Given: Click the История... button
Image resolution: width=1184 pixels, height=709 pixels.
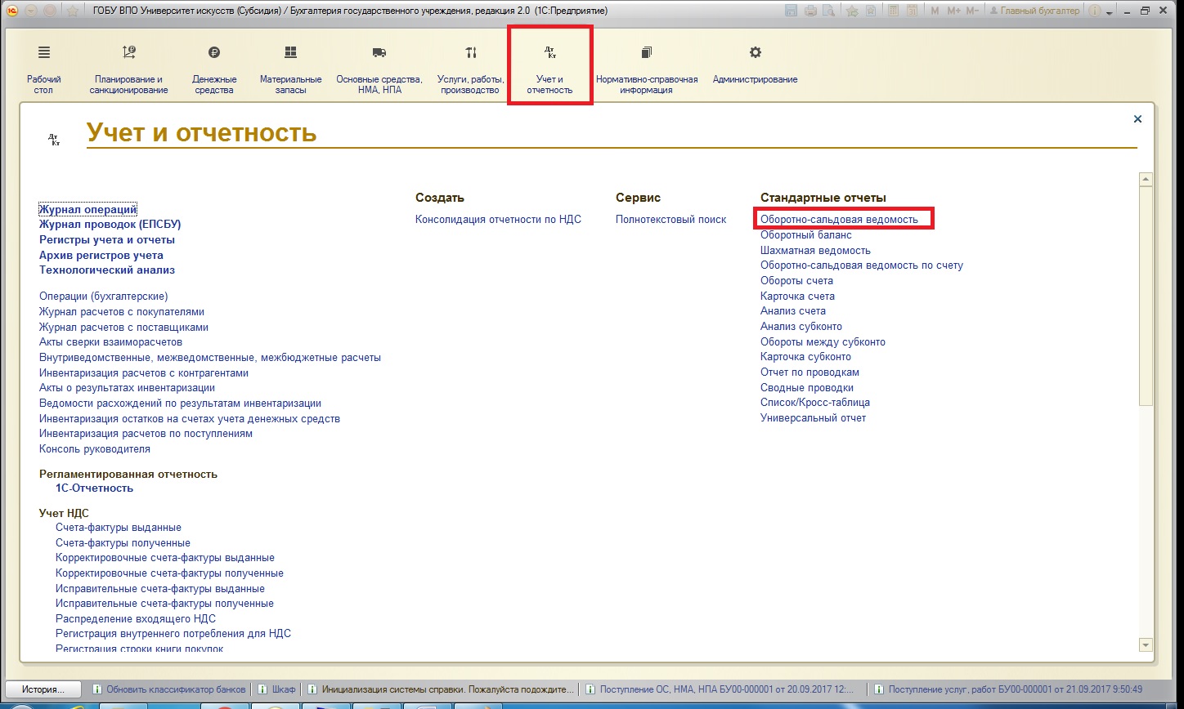Looking at the screenshot, I should click(x=44, y=689).
